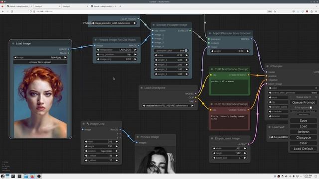Viewport: 319px width, 179px height.
Task: Enable the Extra options checkbox
Action: coord(311,107)
